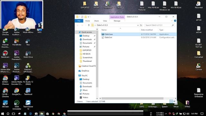Open the Manage ribbon tab

[117, 21]
